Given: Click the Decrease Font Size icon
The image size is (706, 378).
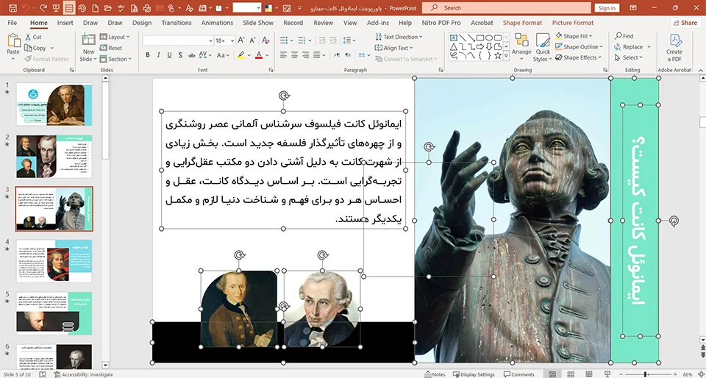Looking at the screenshot, I should coord(252,40).
